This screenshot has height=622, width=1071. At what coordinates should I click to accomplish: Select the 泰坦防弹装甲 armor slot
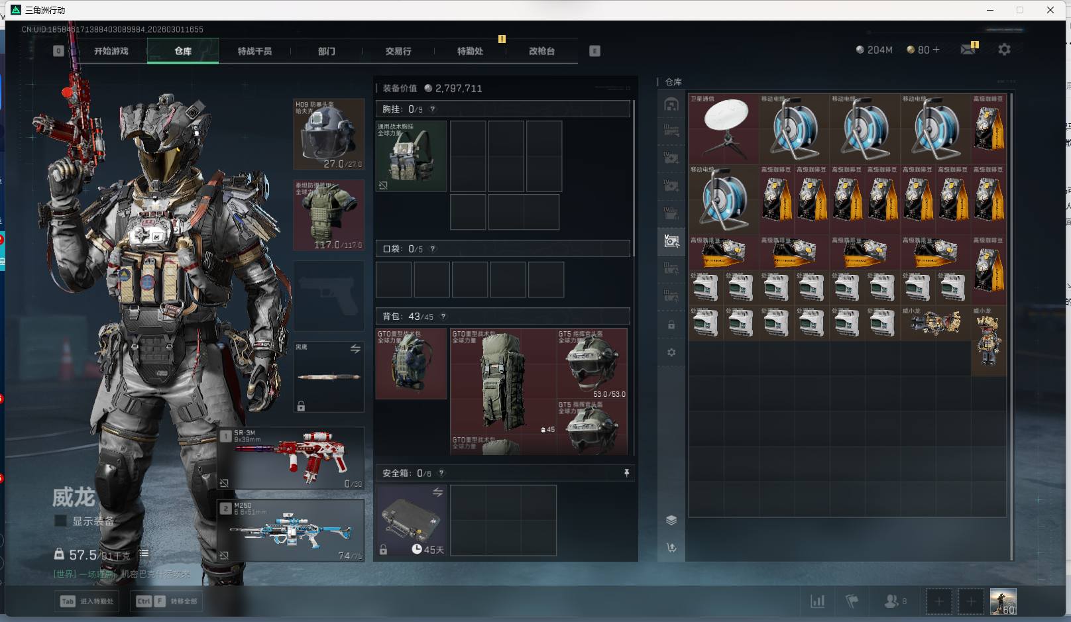(329, 215)
